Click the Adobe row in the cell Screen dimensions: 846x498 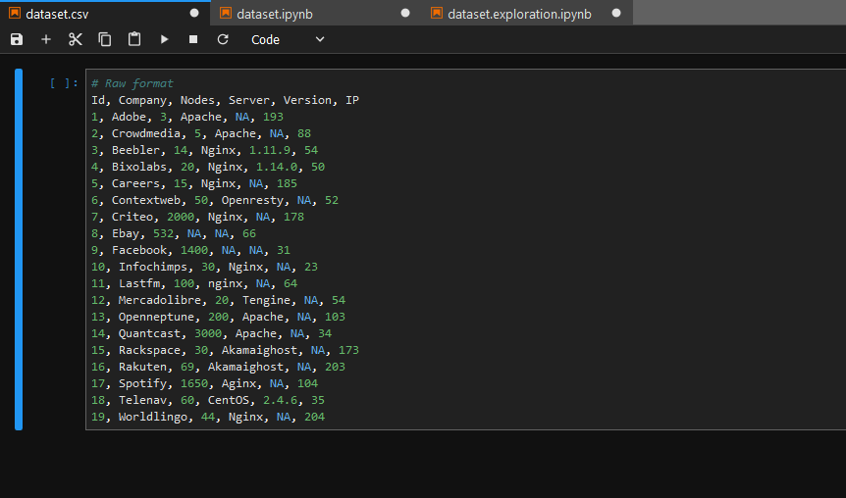tap(187, 117)
